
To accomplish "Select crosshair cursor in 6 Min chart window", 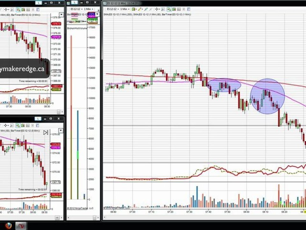I will [x=6, y=125].
